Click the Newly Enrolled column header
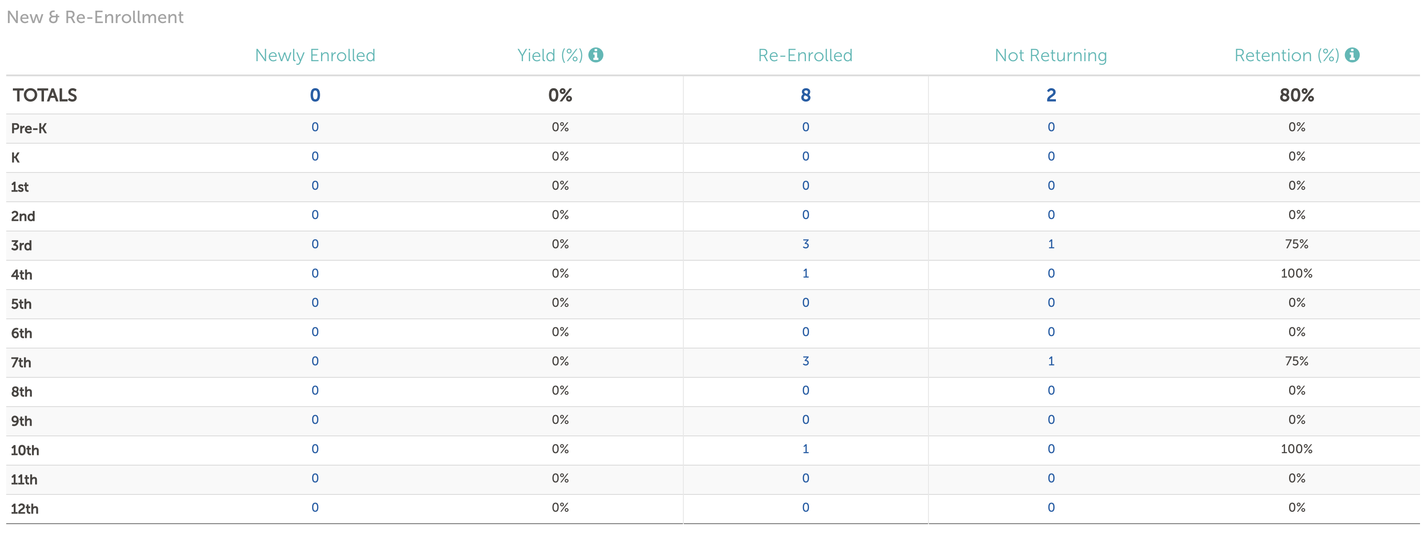 (315, 55)
